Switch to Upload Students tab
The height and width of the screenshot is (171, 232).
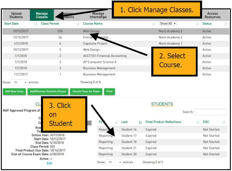tap(16, 15)
